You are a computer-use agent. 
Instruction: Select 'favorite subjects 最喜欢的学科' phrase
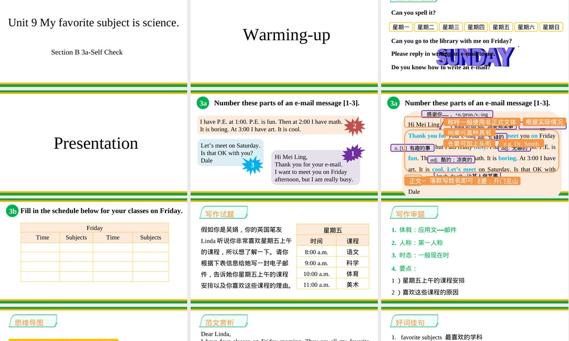(x=442, y=337)
